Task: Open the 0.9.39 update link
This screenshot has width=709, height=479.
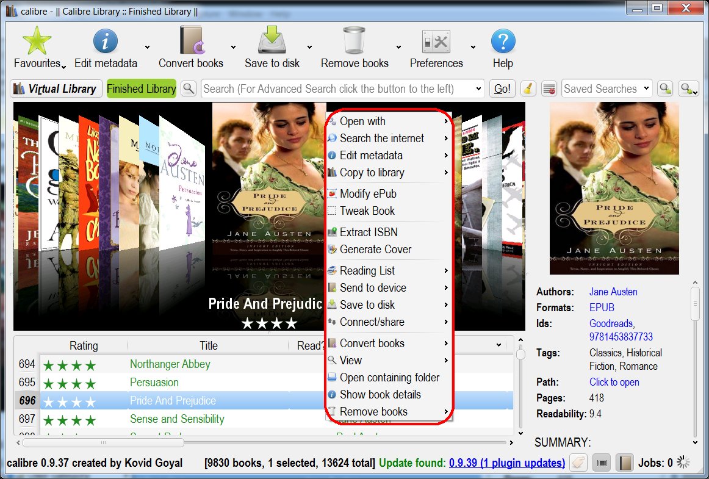Action: [x=507, y=463]
